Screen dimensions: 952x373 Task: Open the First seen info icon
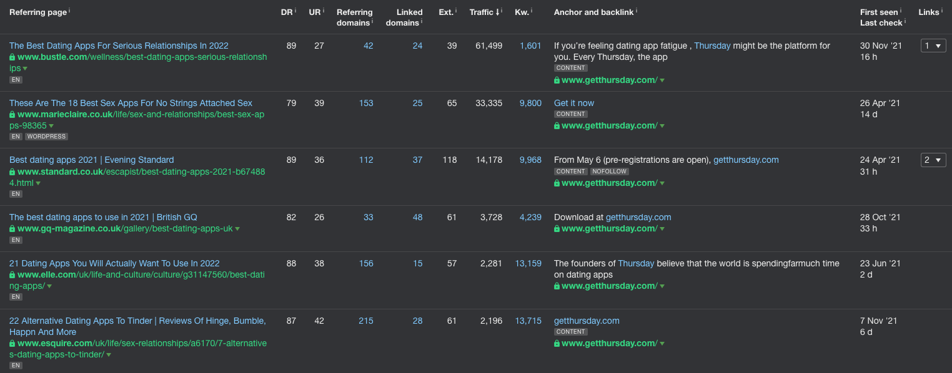click(x=901, y=11)
